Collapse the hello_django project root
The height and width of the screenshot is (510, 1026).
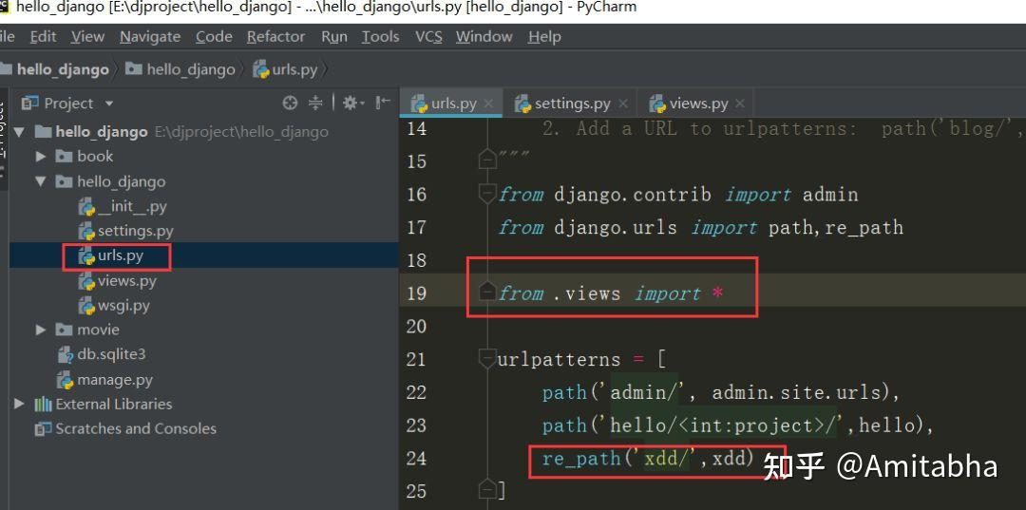19,132
